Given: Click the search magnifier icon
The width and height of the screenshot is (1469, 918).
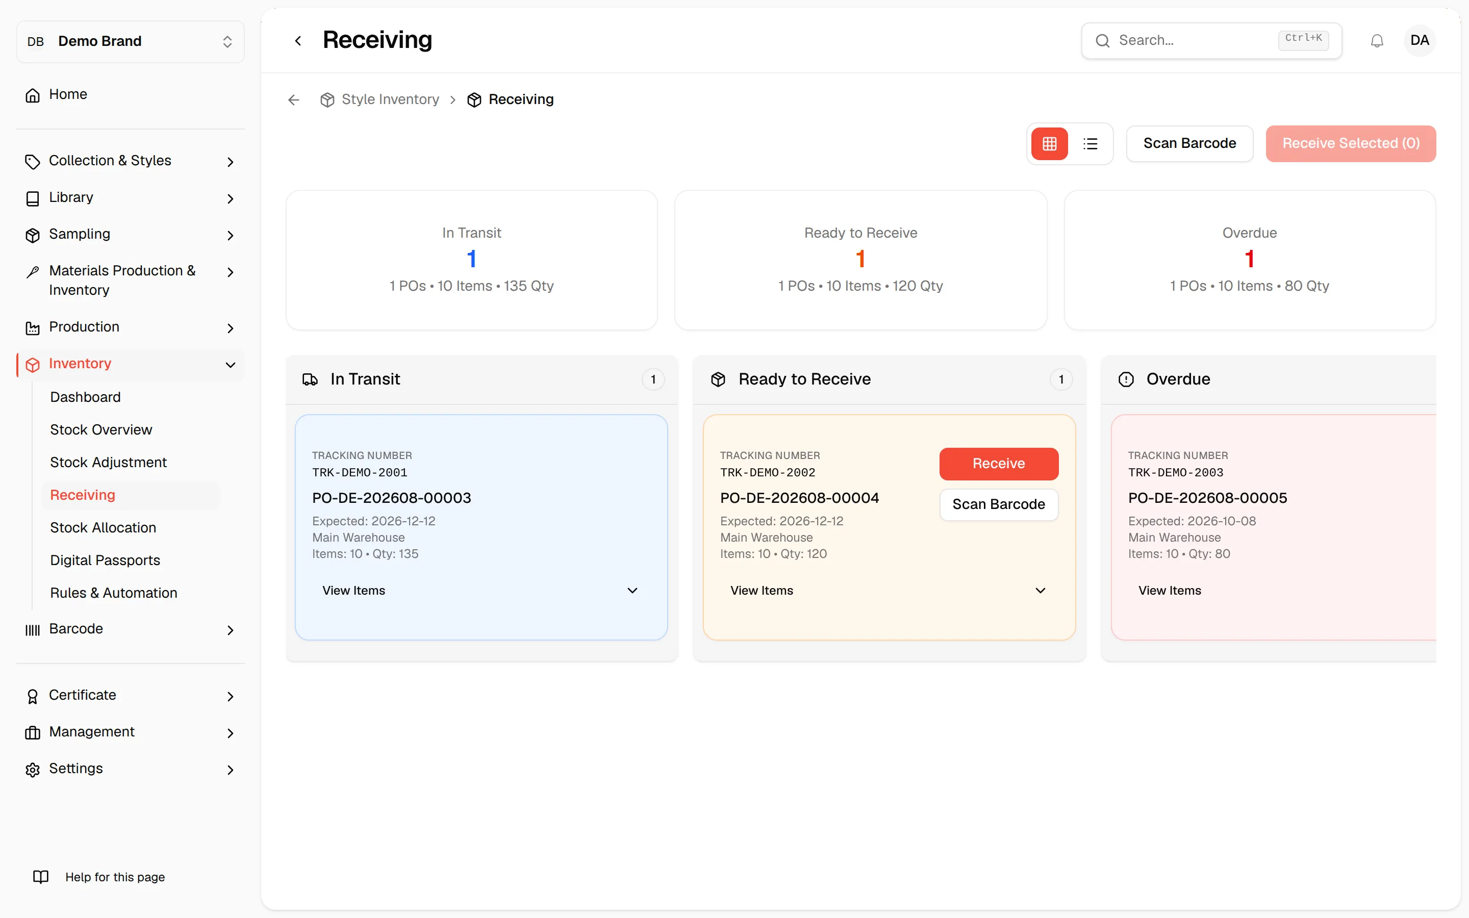Looking at the screenshot, I should click(x=1102, y=41).
